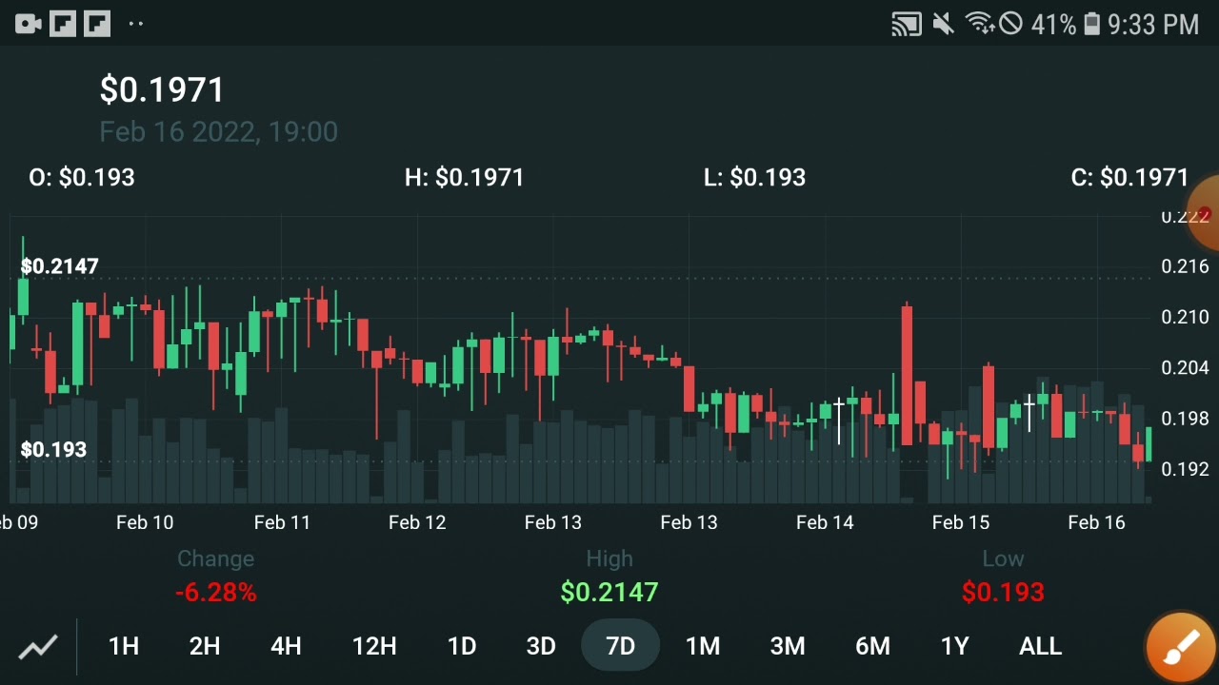Tap the white crosshair candle before Feb 16
1219x685 pixels.
click(x=1029, y=411)
